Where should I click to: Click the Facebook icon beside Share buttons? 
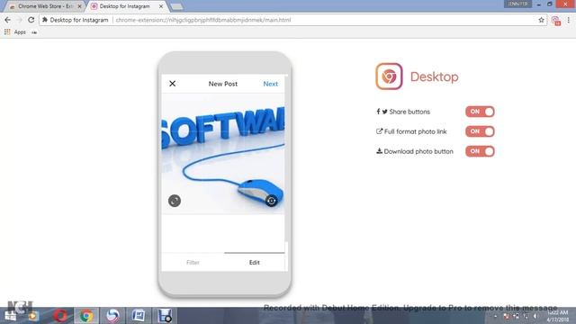pyautogui.click(x=378, y=112)
